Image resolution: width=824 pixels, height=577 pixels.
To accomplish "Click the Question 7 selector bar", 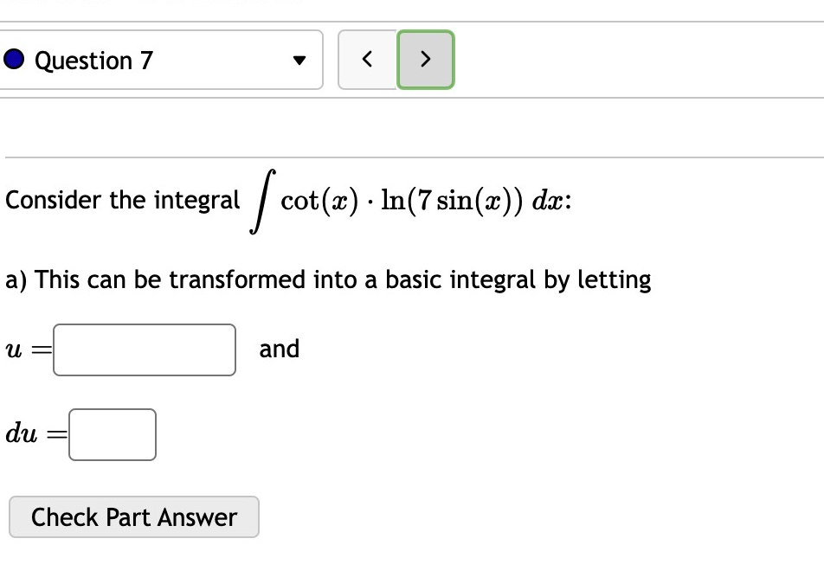I will (162, 60).
